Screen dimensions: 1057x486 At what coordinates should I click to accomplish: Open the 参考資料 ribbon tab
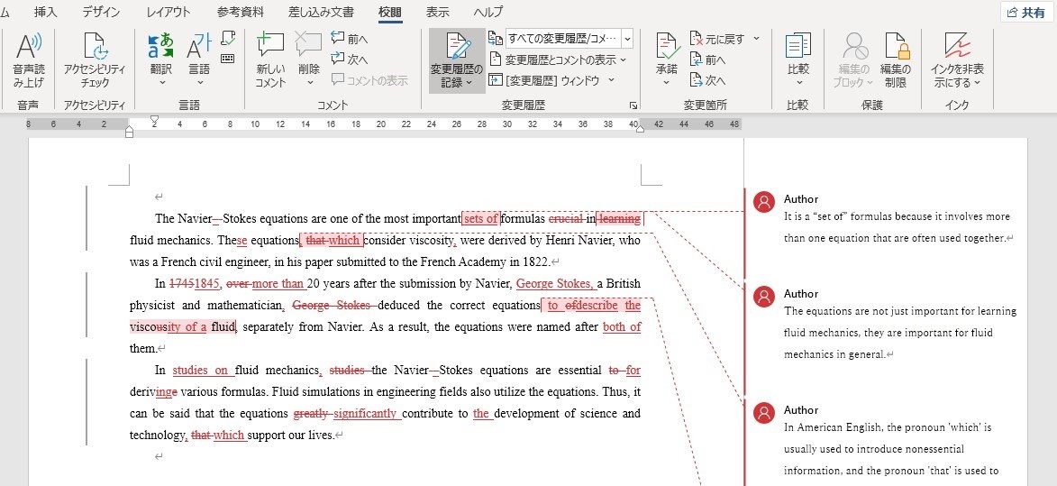point(241,12)
